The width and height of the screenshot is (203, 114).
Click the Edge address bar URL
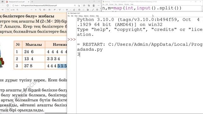[x=39, y=6]
